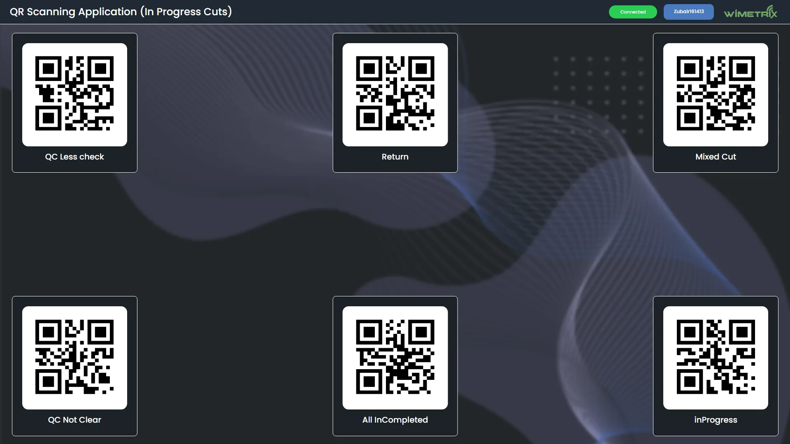Click top-left finder square of Return QR
The height and width of the screenshot is (444, 790).
pyautogui.click(x=369, y=69)
